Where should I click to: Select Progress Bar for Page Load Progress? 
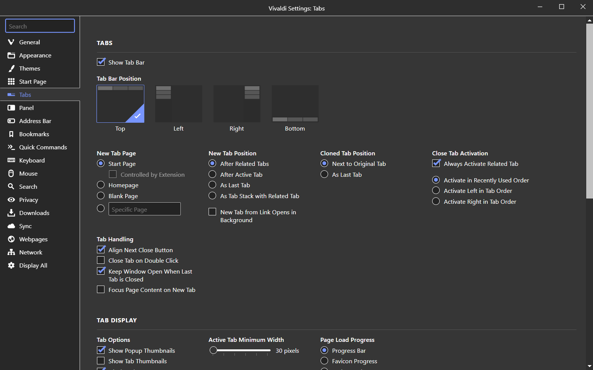pos(324,350)
